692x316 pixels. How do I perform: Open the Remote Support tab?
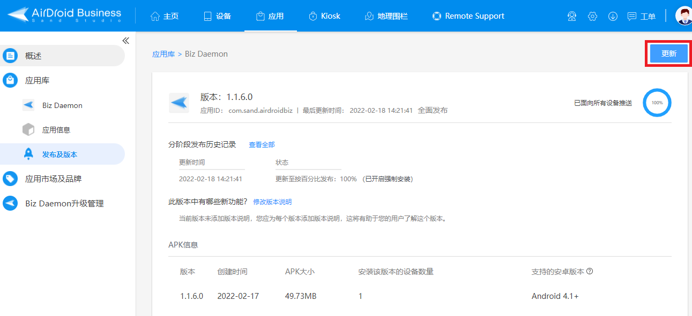(x=468, y=16)
